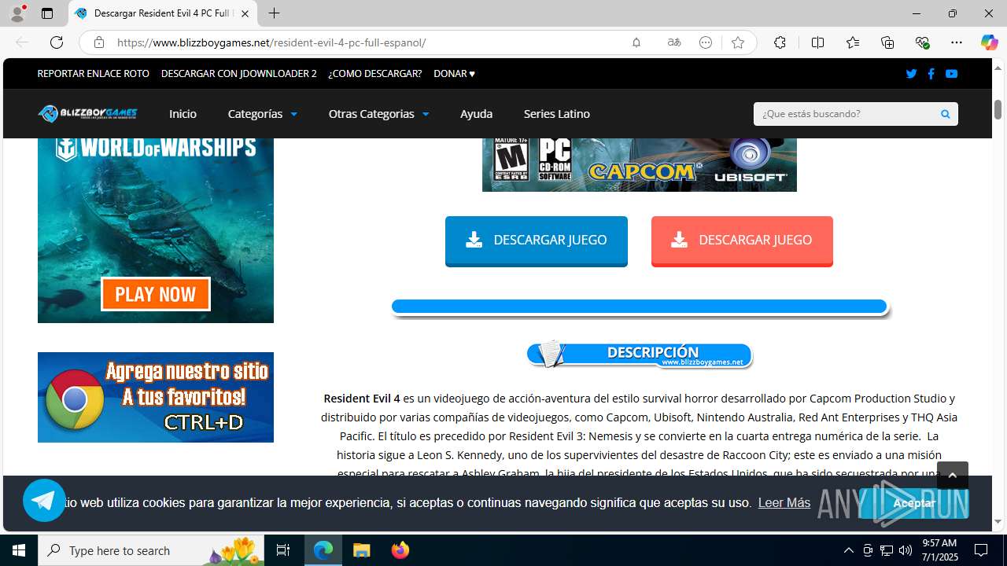Open REPORTAR ENLACE ROTO link
Image resolution: width=1007 pixels, height=566 pixels.
[x=94, y=74]
